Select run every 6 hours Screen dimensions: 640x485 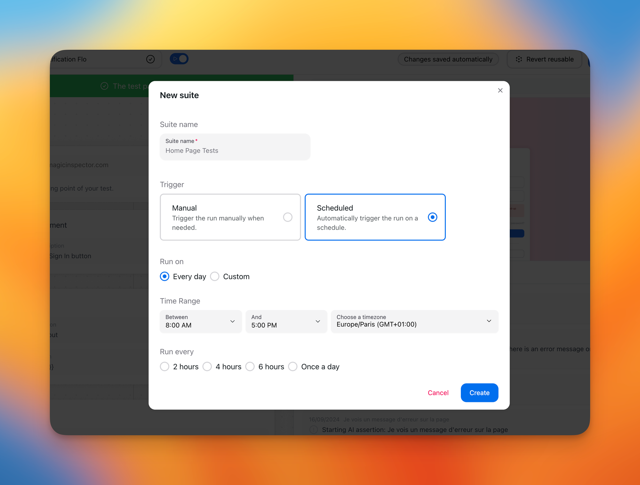250,366
